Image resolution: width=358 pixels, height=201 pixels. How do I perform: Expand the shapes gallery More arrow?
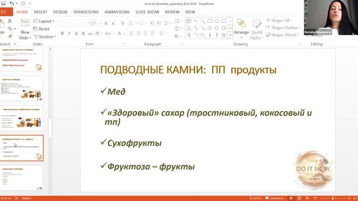[230, 35]
